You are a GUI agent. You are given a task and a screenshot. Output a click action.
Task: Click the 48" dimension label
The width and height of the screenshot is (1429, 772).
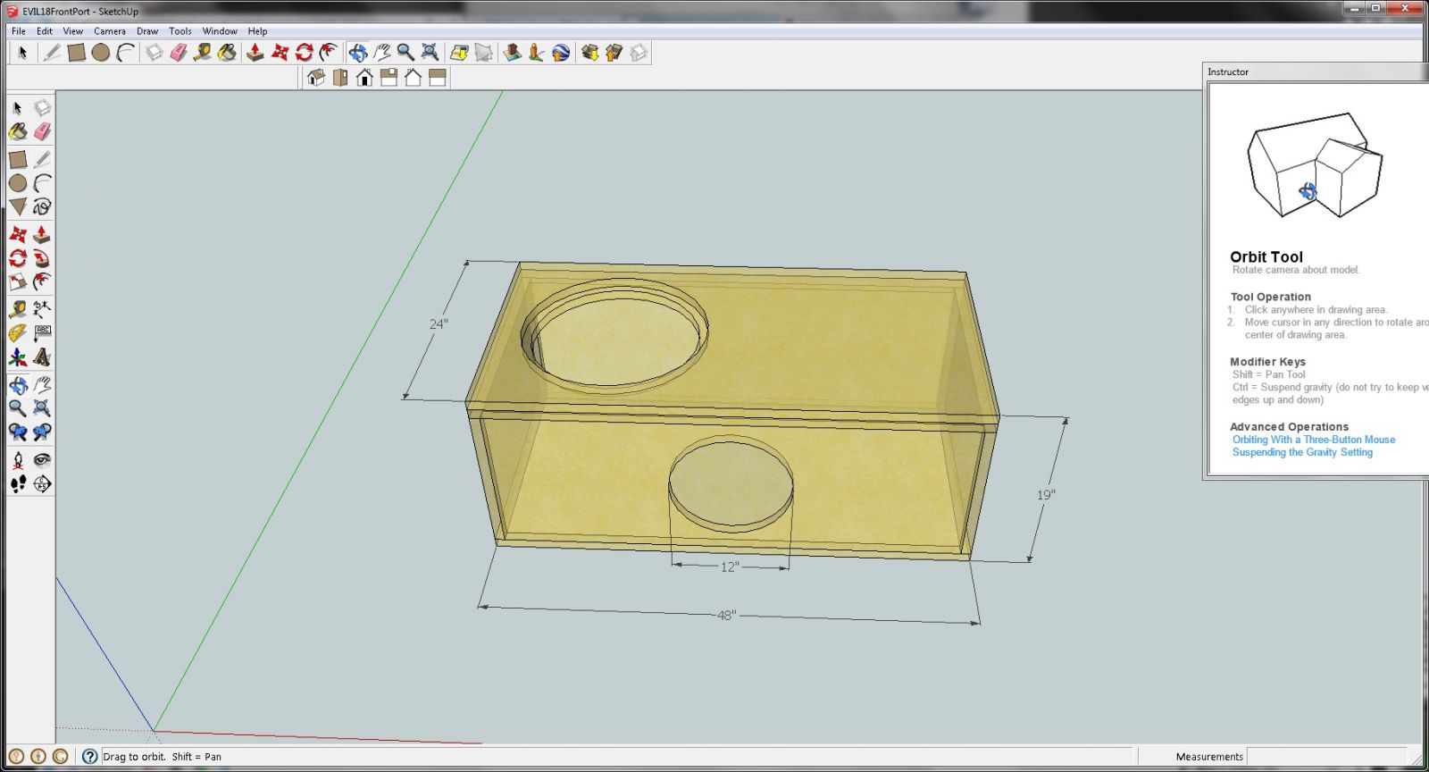(x=726, y=615)
